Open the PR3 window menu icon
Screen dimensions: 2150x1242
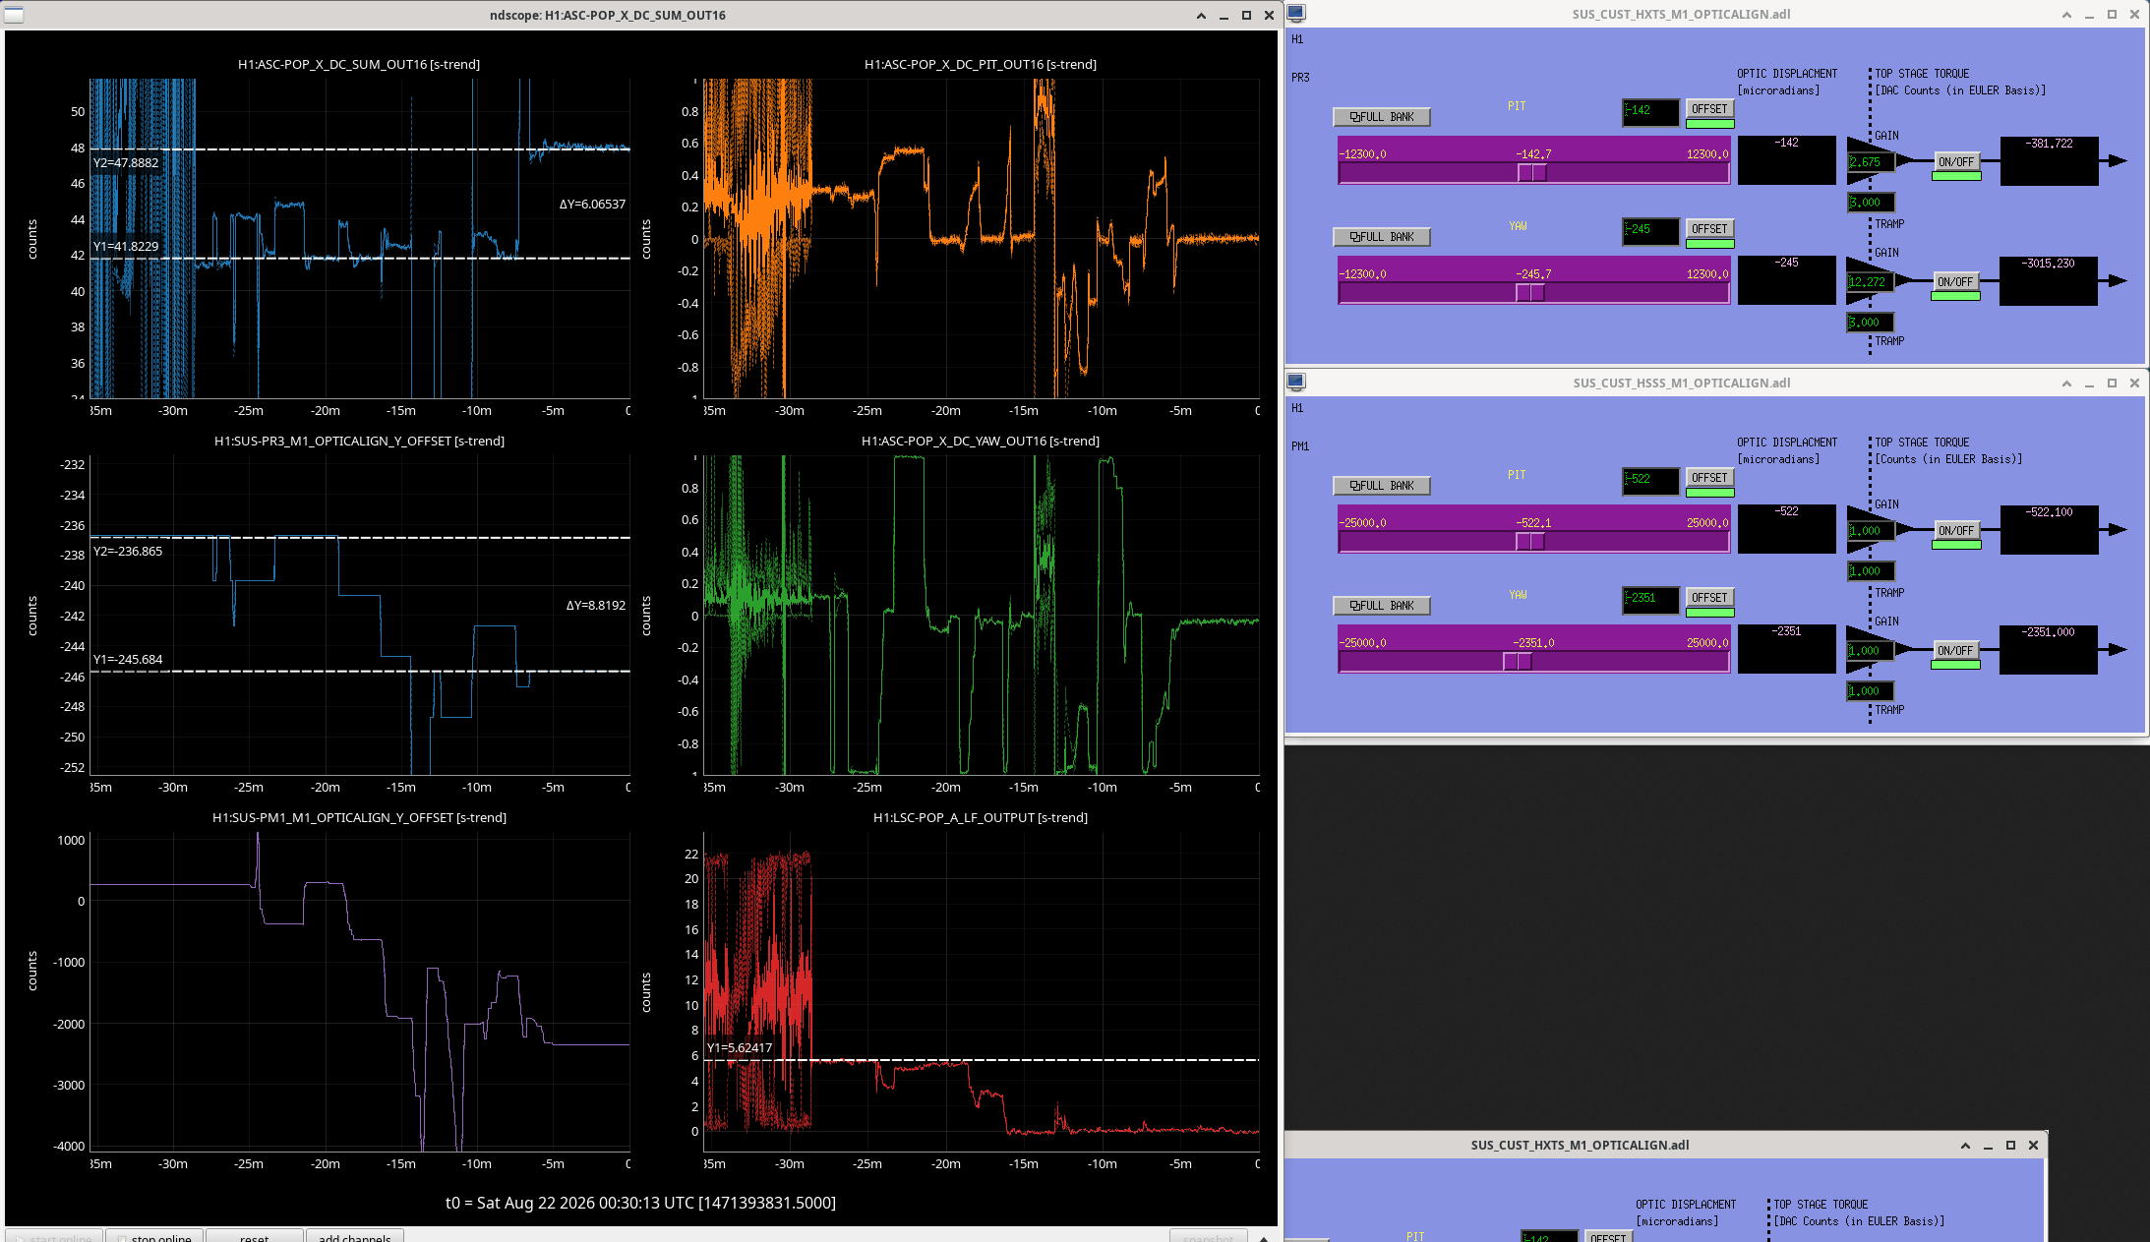tap(1296, 14)
